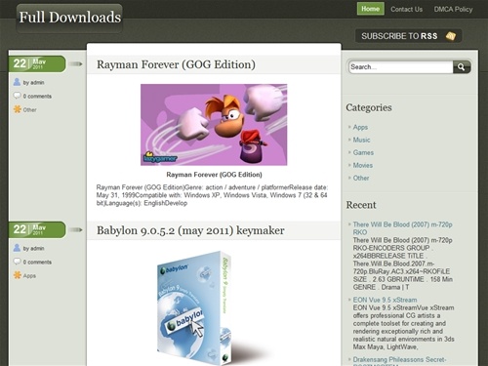
Task: Open the Rayman Forever (GOG Edition) post title
Action: click(176, 64)
